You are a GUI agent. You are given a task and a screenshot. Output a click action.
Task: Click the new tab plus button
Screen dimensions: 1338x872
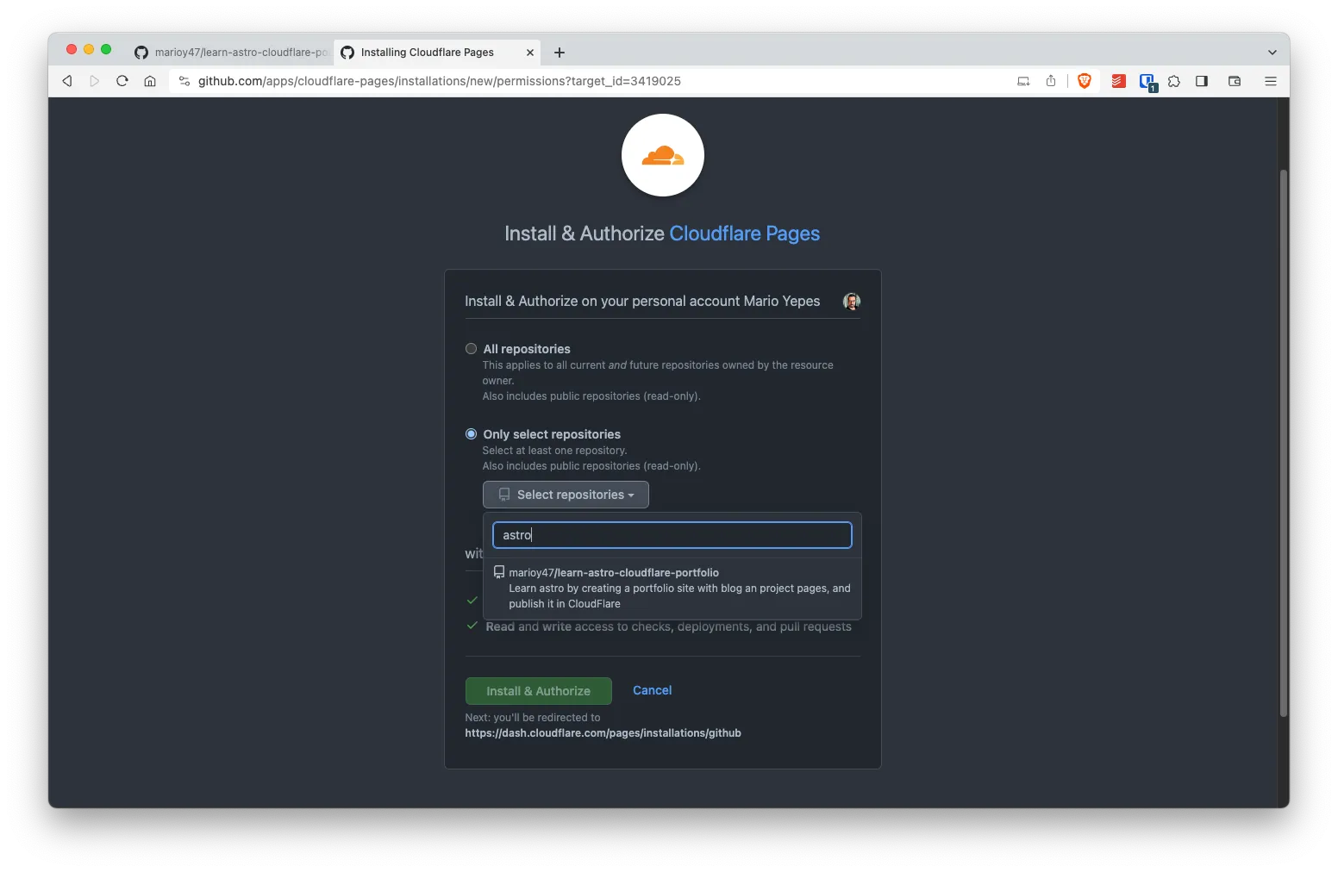point(560,53)
